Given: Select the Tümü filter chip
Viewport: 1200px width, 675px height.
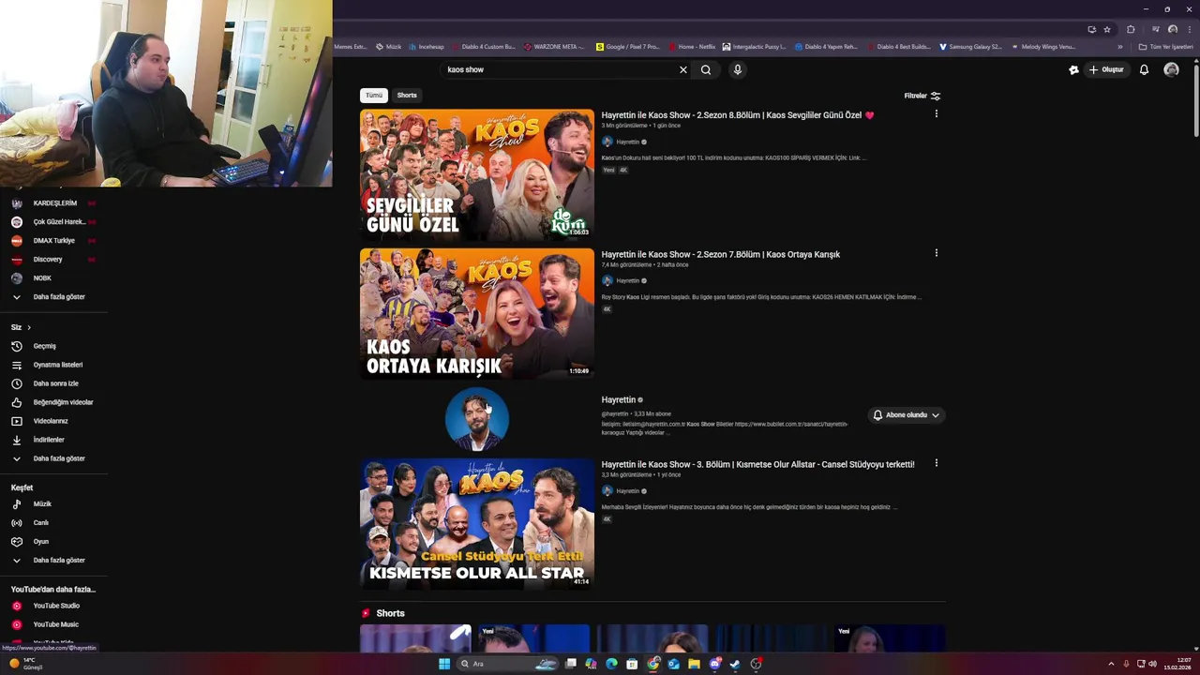Looking at the screenshot, I should [x=374, y=95].
